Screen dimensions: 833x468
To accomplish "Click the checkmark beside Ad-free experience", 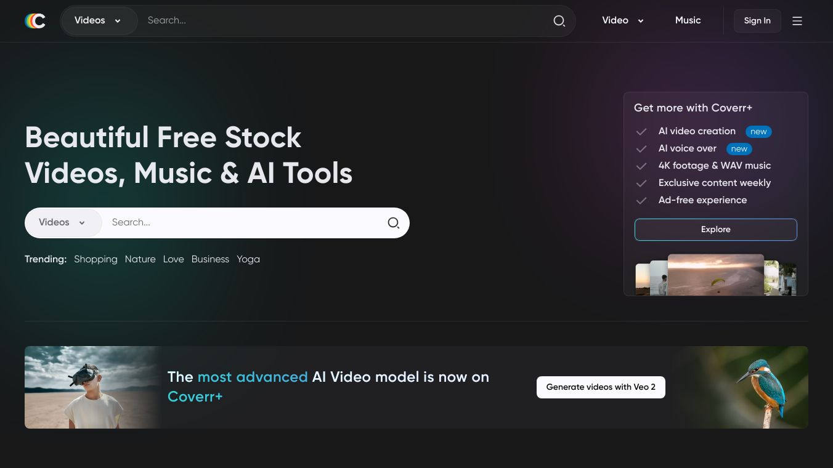I will pos(641,201).
